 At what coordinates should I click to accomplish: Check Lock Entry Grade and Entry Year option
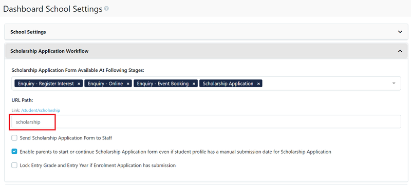click(14, 166)
